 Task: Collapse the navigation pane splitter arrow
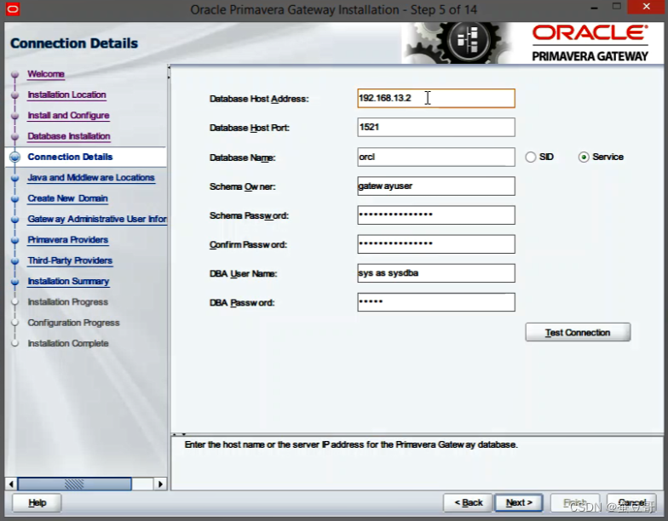pyautogui.click(x=169, y=67)
